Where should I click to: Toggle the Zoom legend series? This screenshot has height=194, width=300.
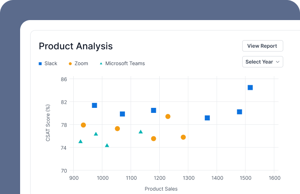point(78,64)
